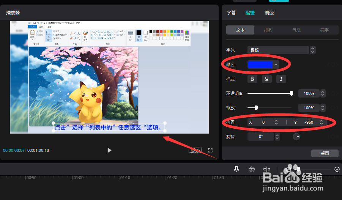Image resolution: width=342 pixels, height=200 pixels.
Task: Select the 排列 sub-tab
Action: pyautogui.click(x=268, y=30)
